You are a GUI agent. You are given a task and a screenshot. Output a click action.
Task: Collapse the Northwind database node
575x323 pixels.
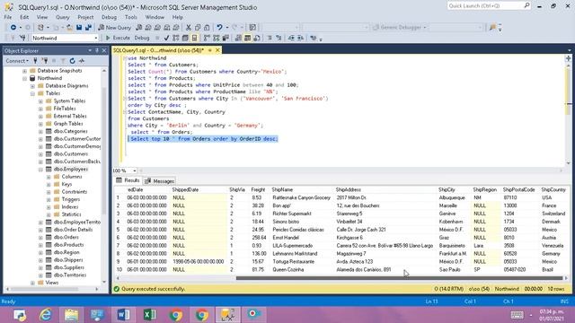pyautogui.click(x=24, y=78)
